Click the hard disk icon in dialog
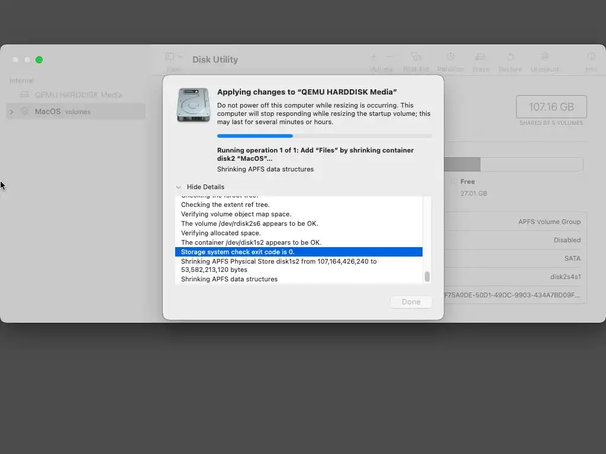The image size is (606, 454). pyautogui.click(x=194, y=105)
